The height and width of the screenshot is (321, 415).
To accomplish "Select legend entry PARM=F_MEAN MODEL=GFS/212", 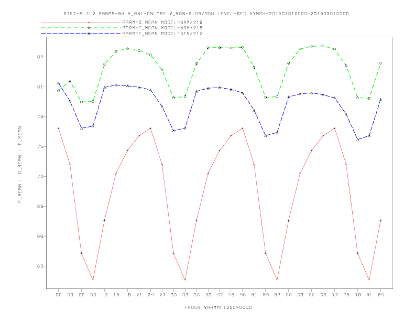I will [162, 34].
